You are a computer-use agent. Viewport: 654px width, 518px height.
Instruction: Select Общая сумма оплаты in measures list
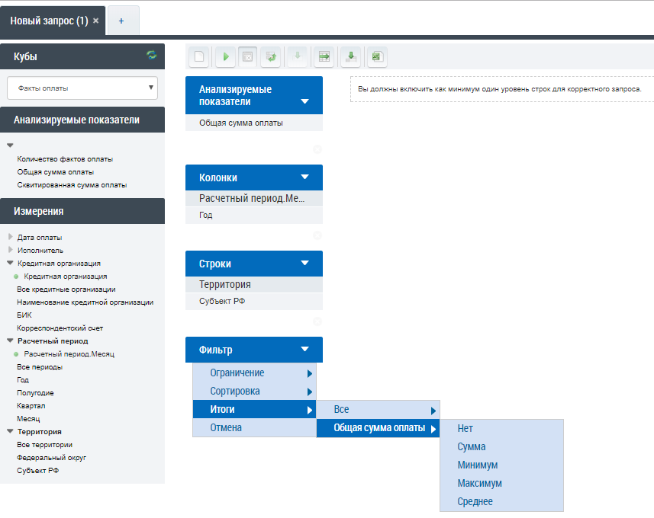pos(56,172)
